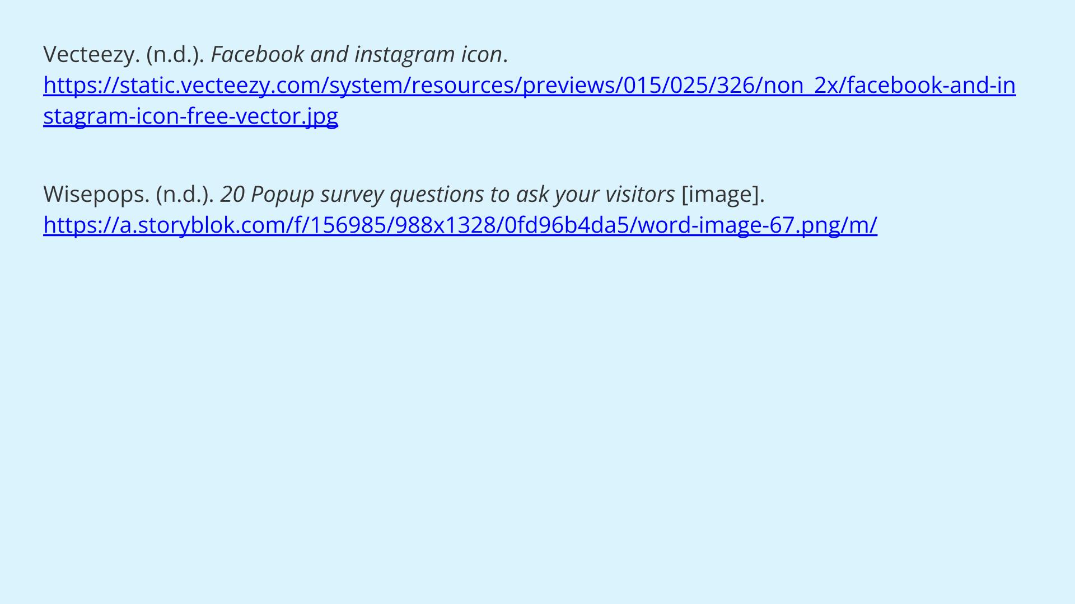Click the italic word "icon"
This screenshot has height=604, width=1075.
(x=482, y=55)
